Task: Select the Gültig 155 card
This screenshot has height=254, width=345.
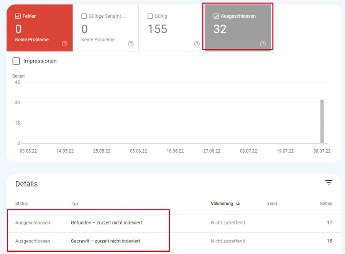Action: click(x=172, y=28)
